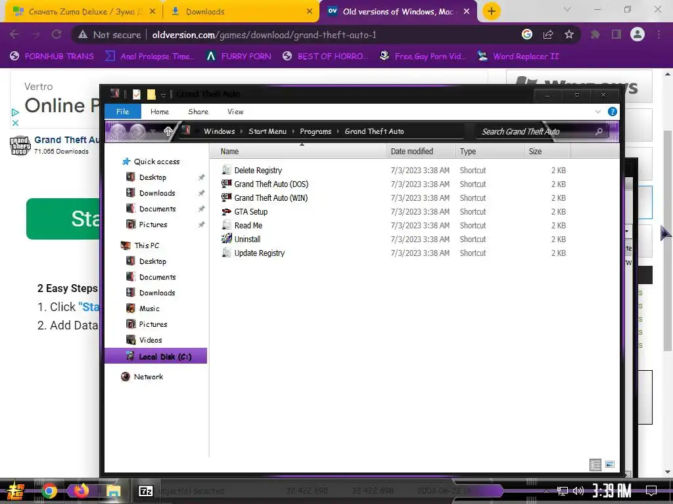Viewport: 673px width, 504px height.
Task: Select Grand Theft Auto (WIN) shortcut icon
Action: (226, 198)
